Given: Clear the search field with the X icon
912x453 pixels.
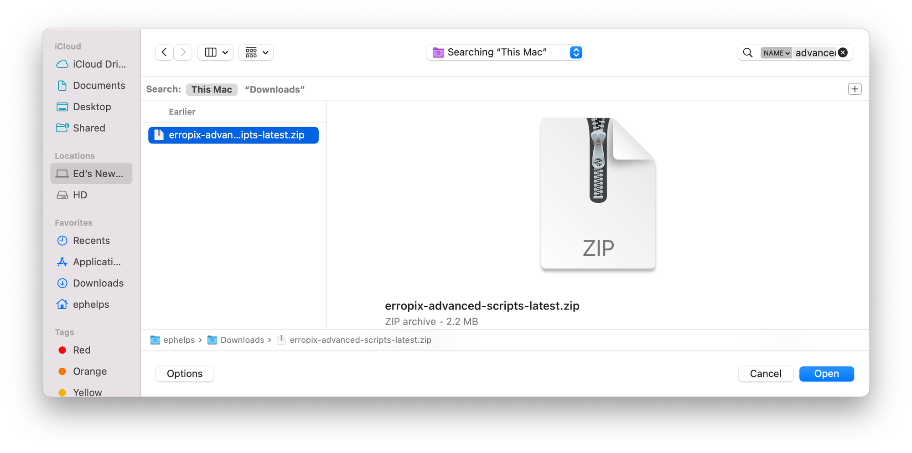Looking at the screenshot, I should pos(843,53).
